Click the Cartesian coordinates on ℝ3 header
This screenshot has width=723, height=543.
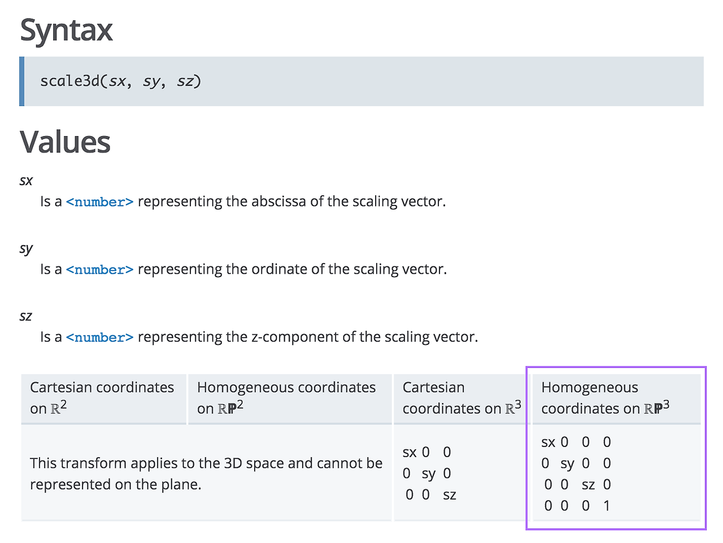[461, 398]
